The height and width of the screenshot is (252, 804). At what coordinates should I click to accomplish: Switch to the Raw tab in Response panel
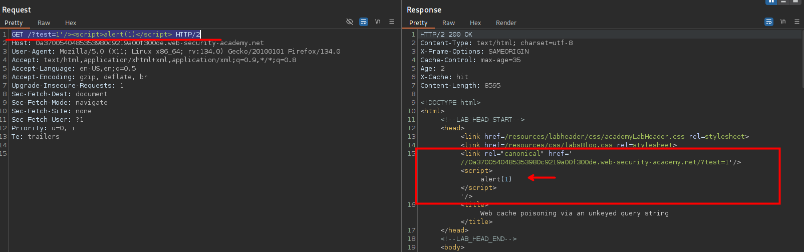(x=449, y=23)
